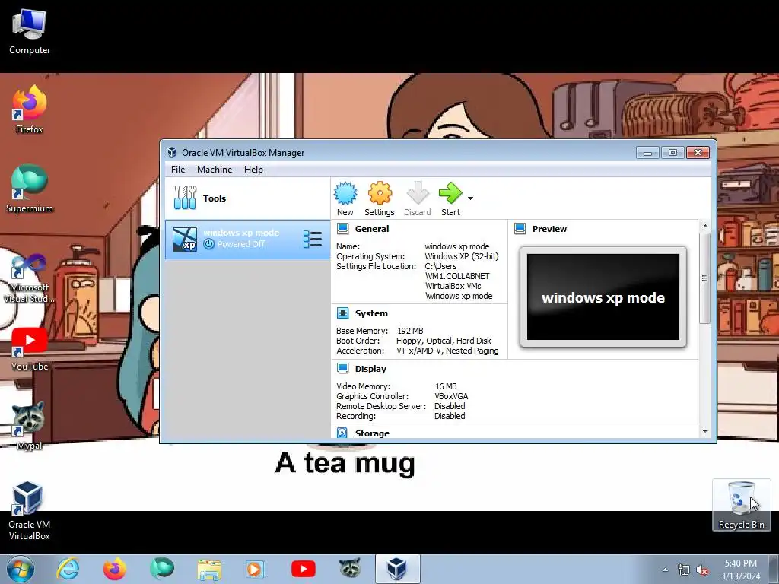Maximize the VirtualBox Manager window

point(672,152)
